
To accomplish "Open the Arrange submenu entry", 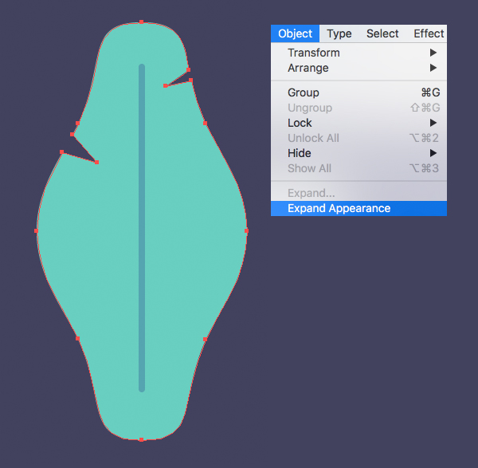I will tap(308, 68).
